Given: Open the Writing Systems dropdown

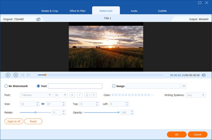Looking at the screenshot, I should coord(195,95).
